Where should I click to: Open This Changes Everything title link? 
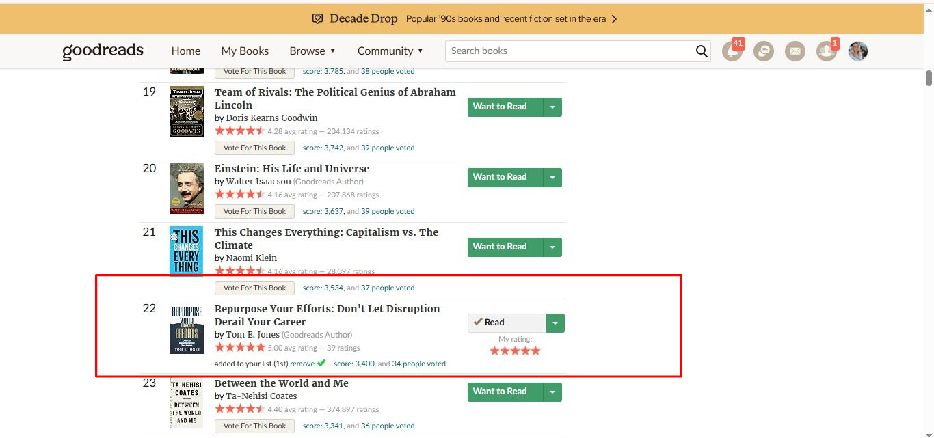coord(326,238)
